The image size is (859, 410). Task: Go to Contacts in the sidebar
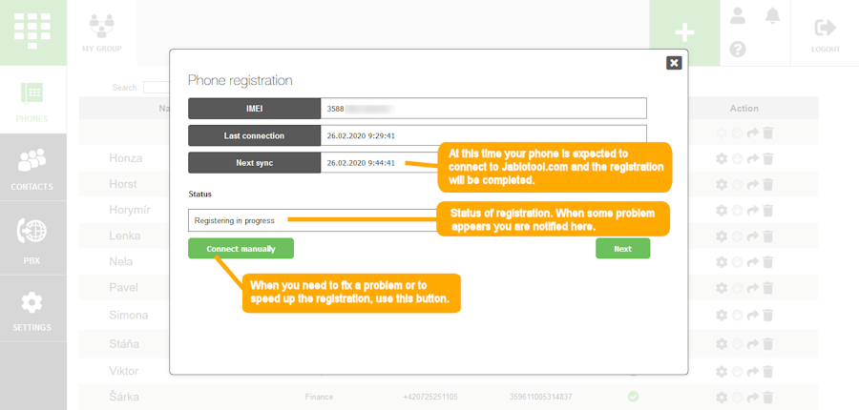[32, 168]
